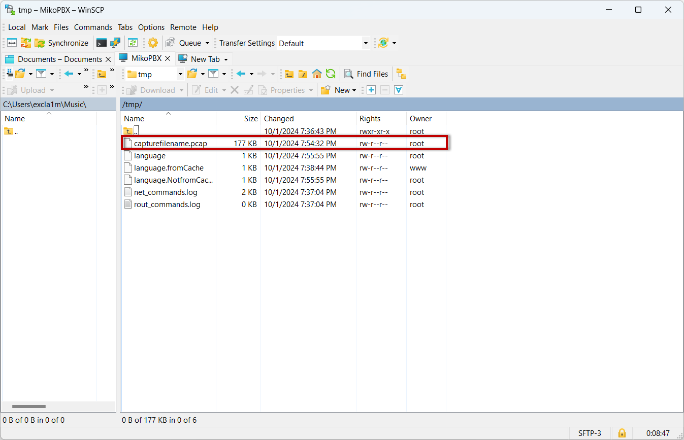Expand the tmp remote directory dropdown
This screenshot has width=684, height=440.
point(180,75)
